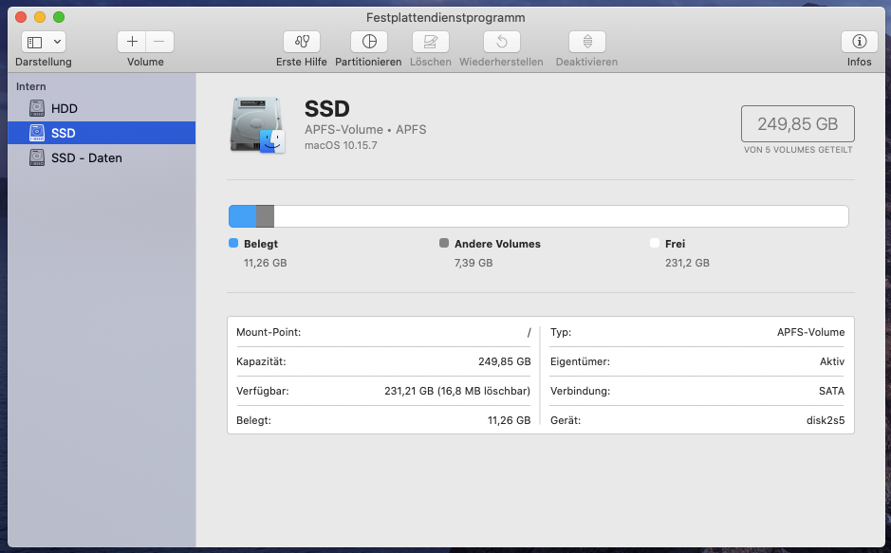Image resolution: width=891 pixels, height=553 pixels.
Task: Click the Löschen erase icon
Action: point(431,42)
